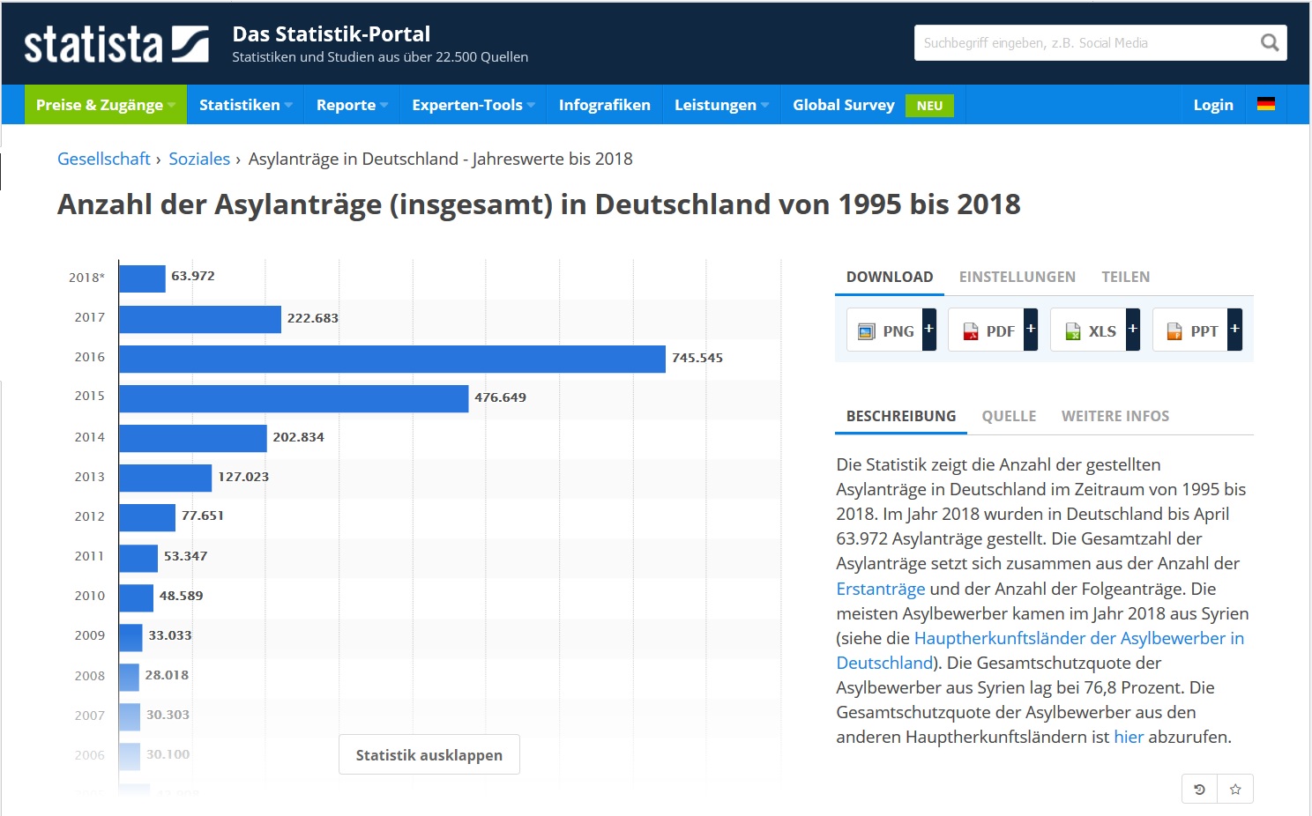The width and height of the screenshot is (1312, 816).
Task: Click the green NEU badge
Action: (929, 106)
